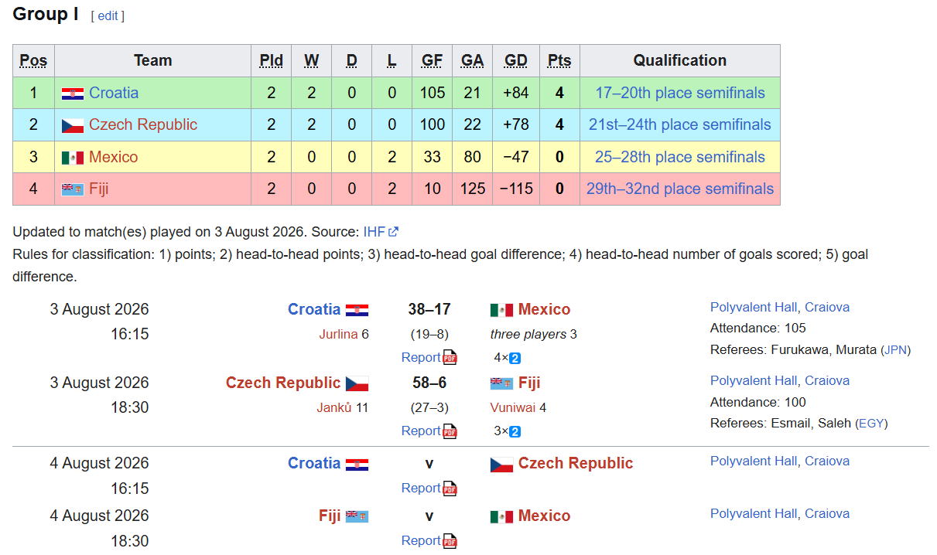
Task: Open Report link for Croatia v Czech Republic
Action: (x=421, y=488)
